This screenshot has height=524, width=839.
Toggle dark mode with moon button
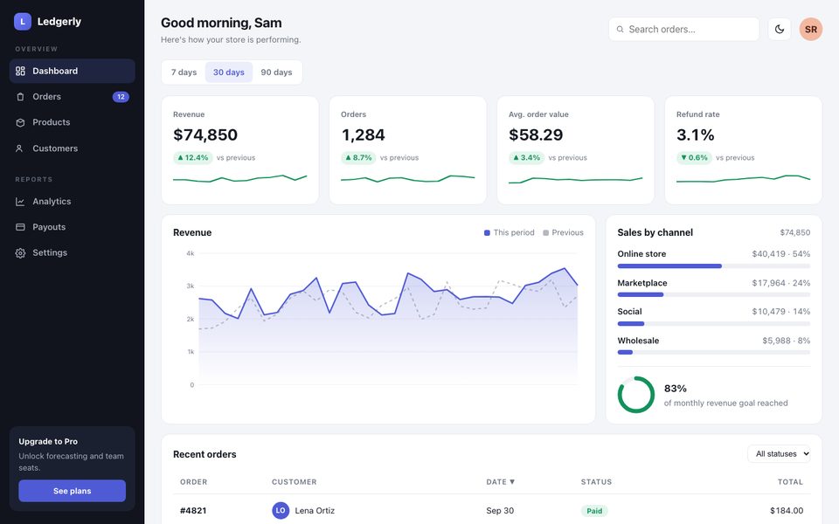(780, 30)
